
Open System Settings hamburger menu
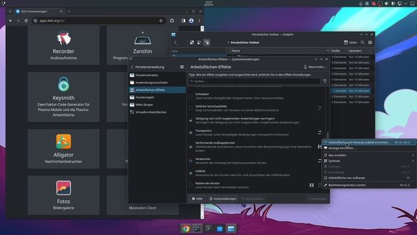(x=182, y=67)
